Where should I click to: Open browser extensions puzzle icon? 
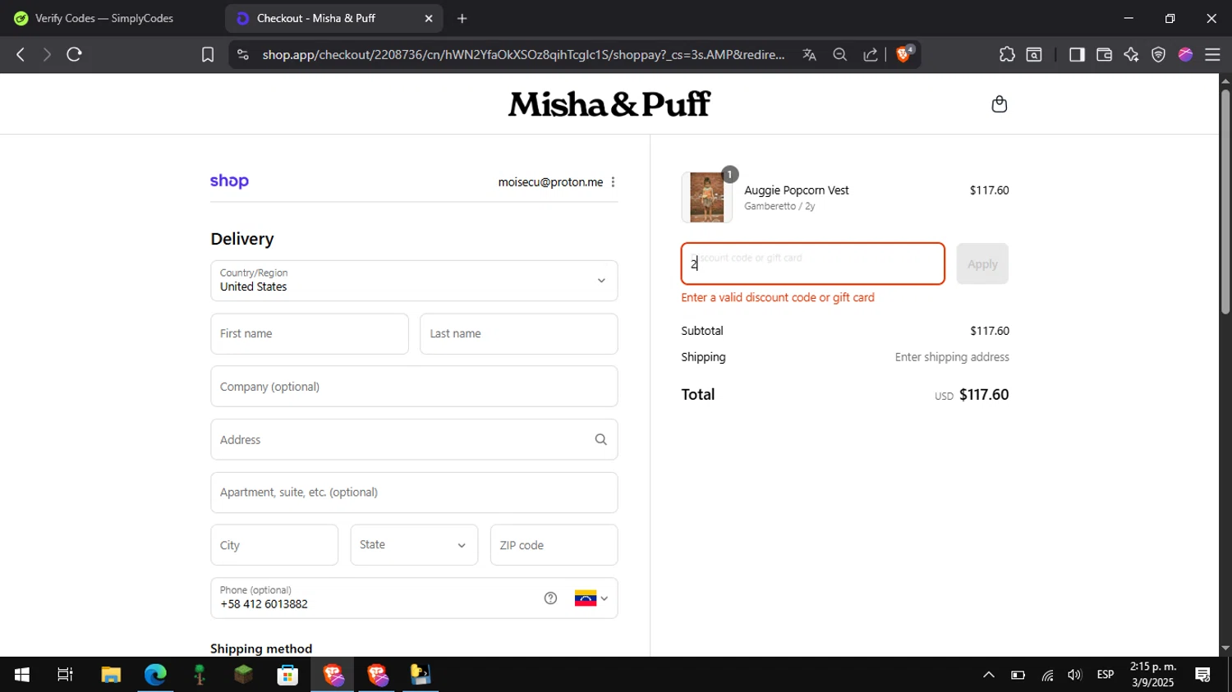click(1007, 54)
